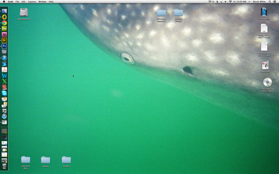The image size is (279, 174).
Task: Open Adobe Acrobat from the Dock
Action: click(4, 70)
